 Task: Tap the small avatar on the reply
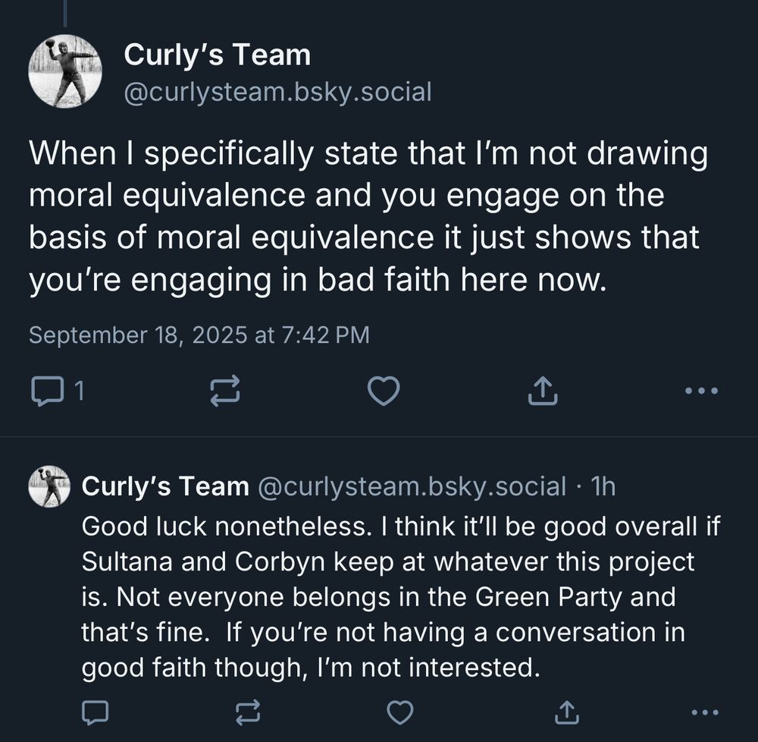[49, 486]
